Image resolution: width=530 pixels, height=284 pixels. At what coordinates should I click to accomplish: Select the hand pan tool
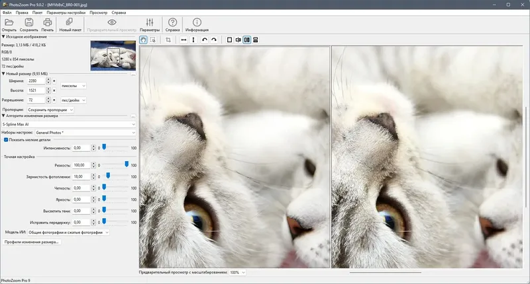(144, 40)
